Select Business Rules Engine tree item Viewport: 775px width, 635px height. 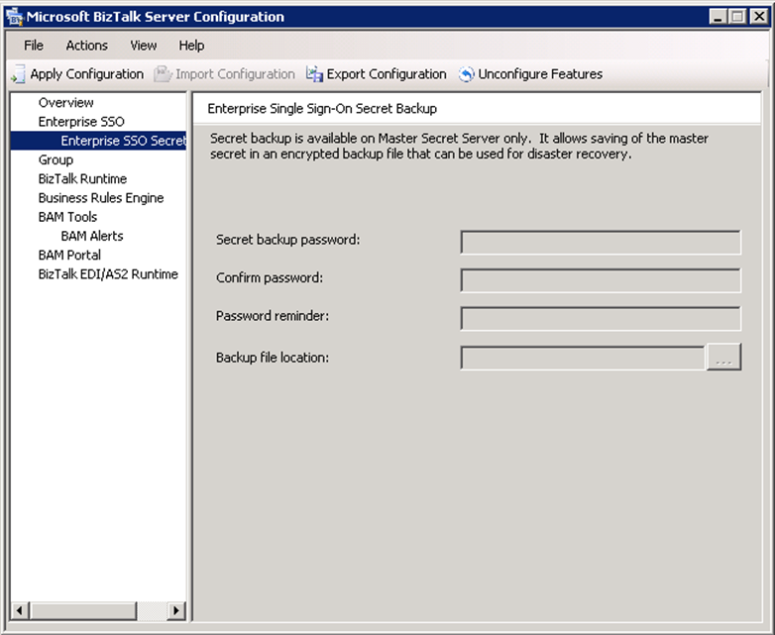click(x=101, y=198)
